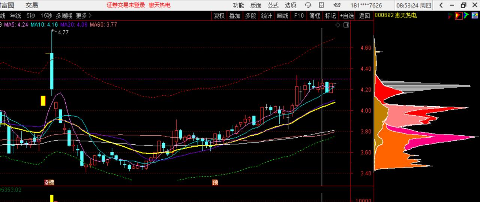Click the back arrow in title bar
This screenshot has width=480, height=202.
pos(441,5)
